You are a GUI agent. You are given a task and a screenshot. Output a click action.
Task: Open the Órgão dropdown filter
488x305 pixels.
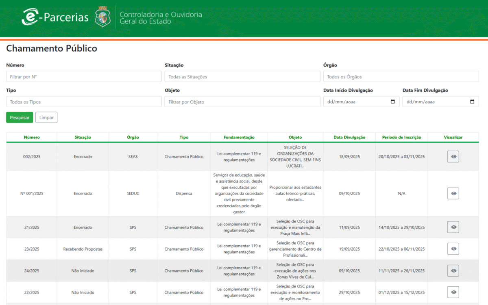(401, 77)
